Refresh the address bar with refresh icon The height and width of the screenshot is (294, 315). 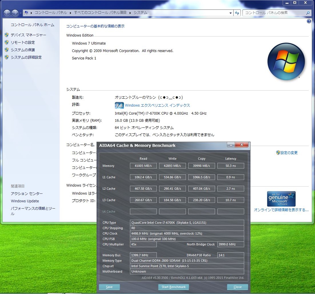(x=237, y=13)
